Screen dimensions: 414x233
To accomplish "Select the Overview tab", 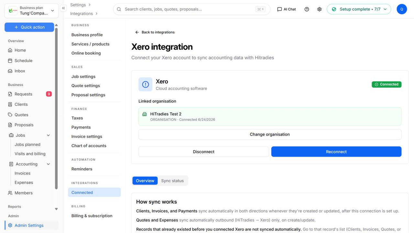I will click(x=145, y=181).
